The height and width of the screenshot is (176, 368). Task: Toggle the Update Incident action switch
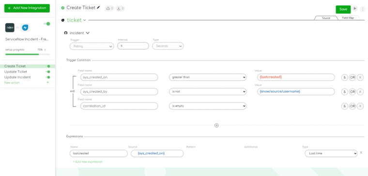tap(48, 77)
